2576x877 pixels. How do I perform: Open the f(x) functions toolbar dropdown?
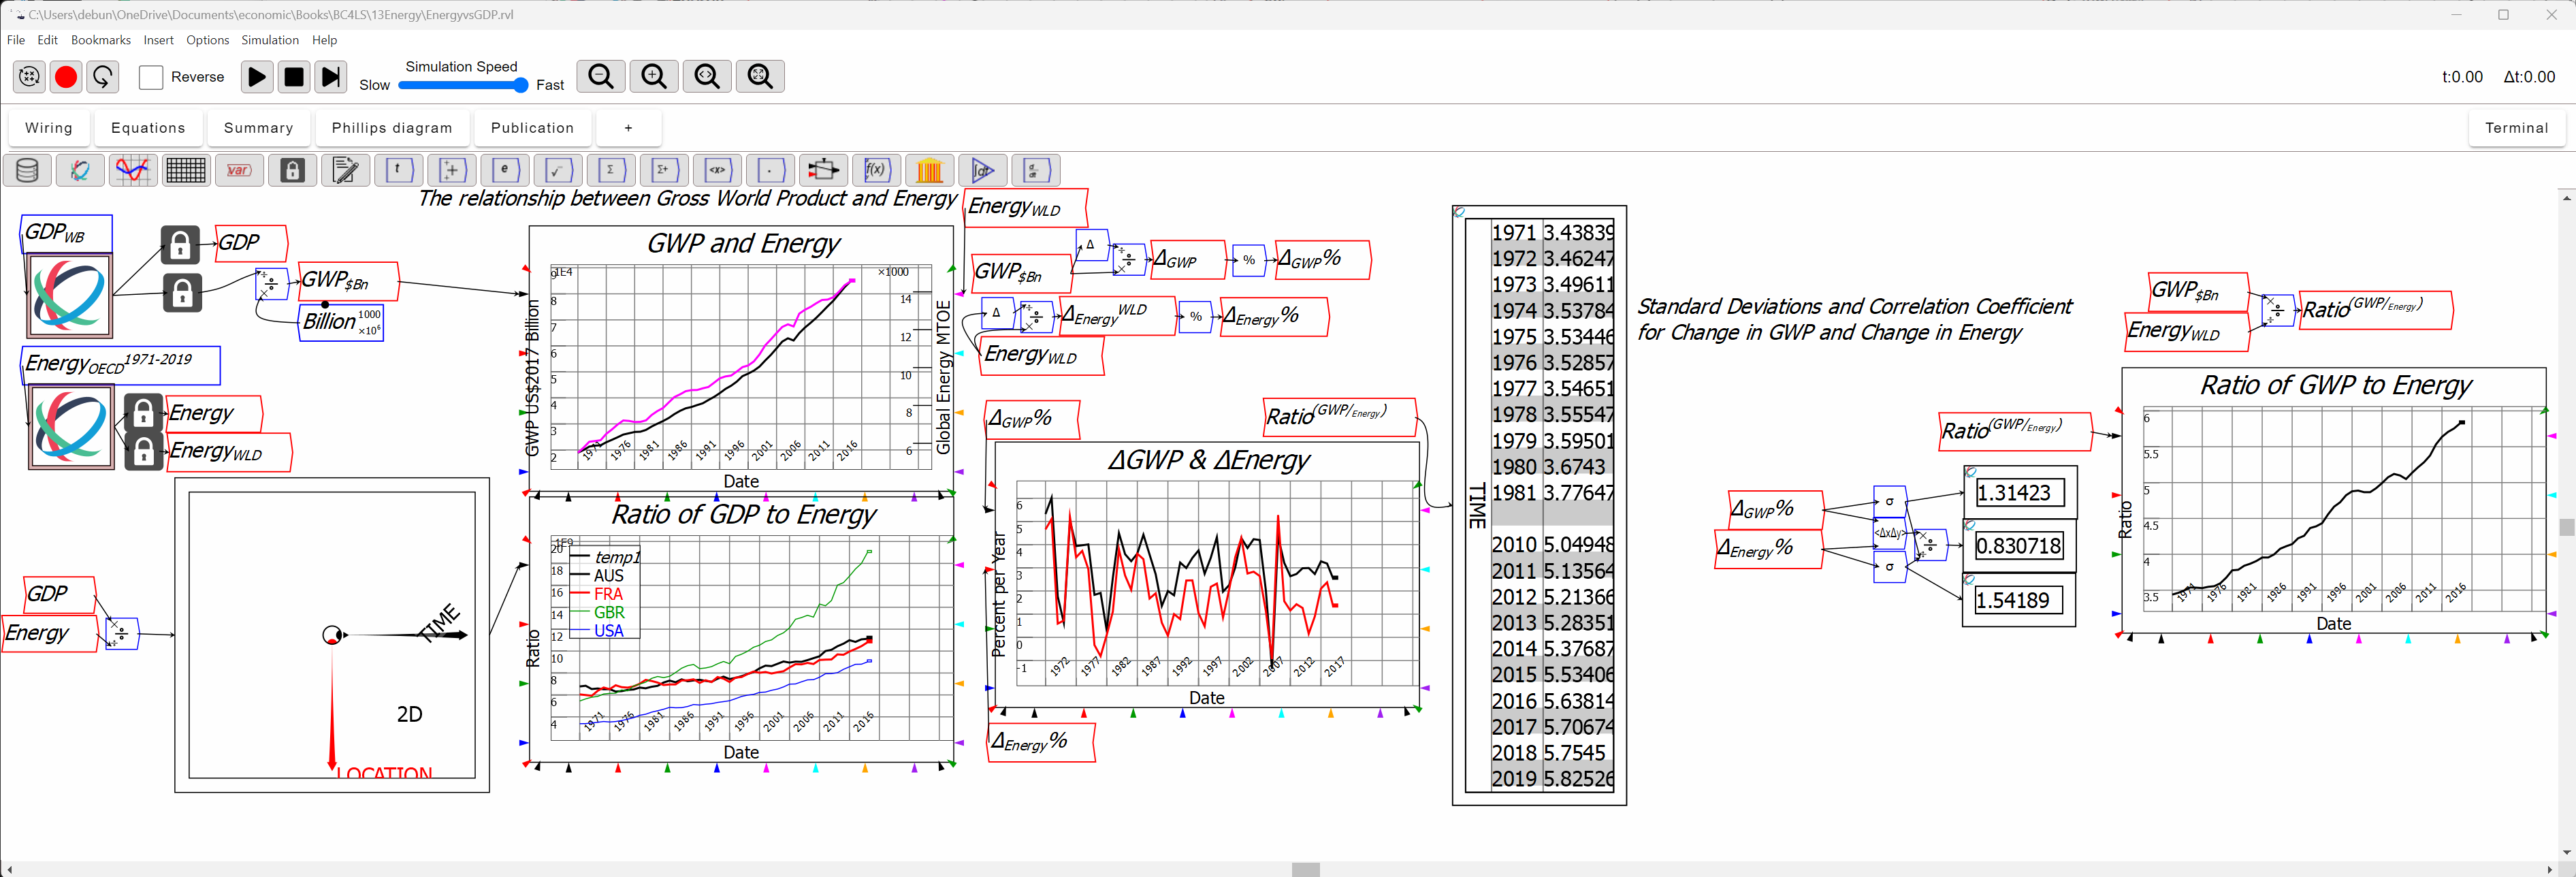pos(876,170)
